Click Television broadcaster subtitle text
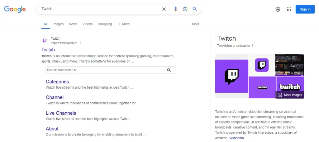Viewport: 319px width, 142px height. click(234, 46)
